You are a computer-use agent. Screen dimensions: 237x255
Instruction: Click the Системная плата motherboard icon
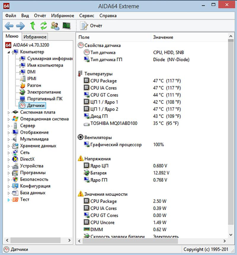(x=15, y=112)
